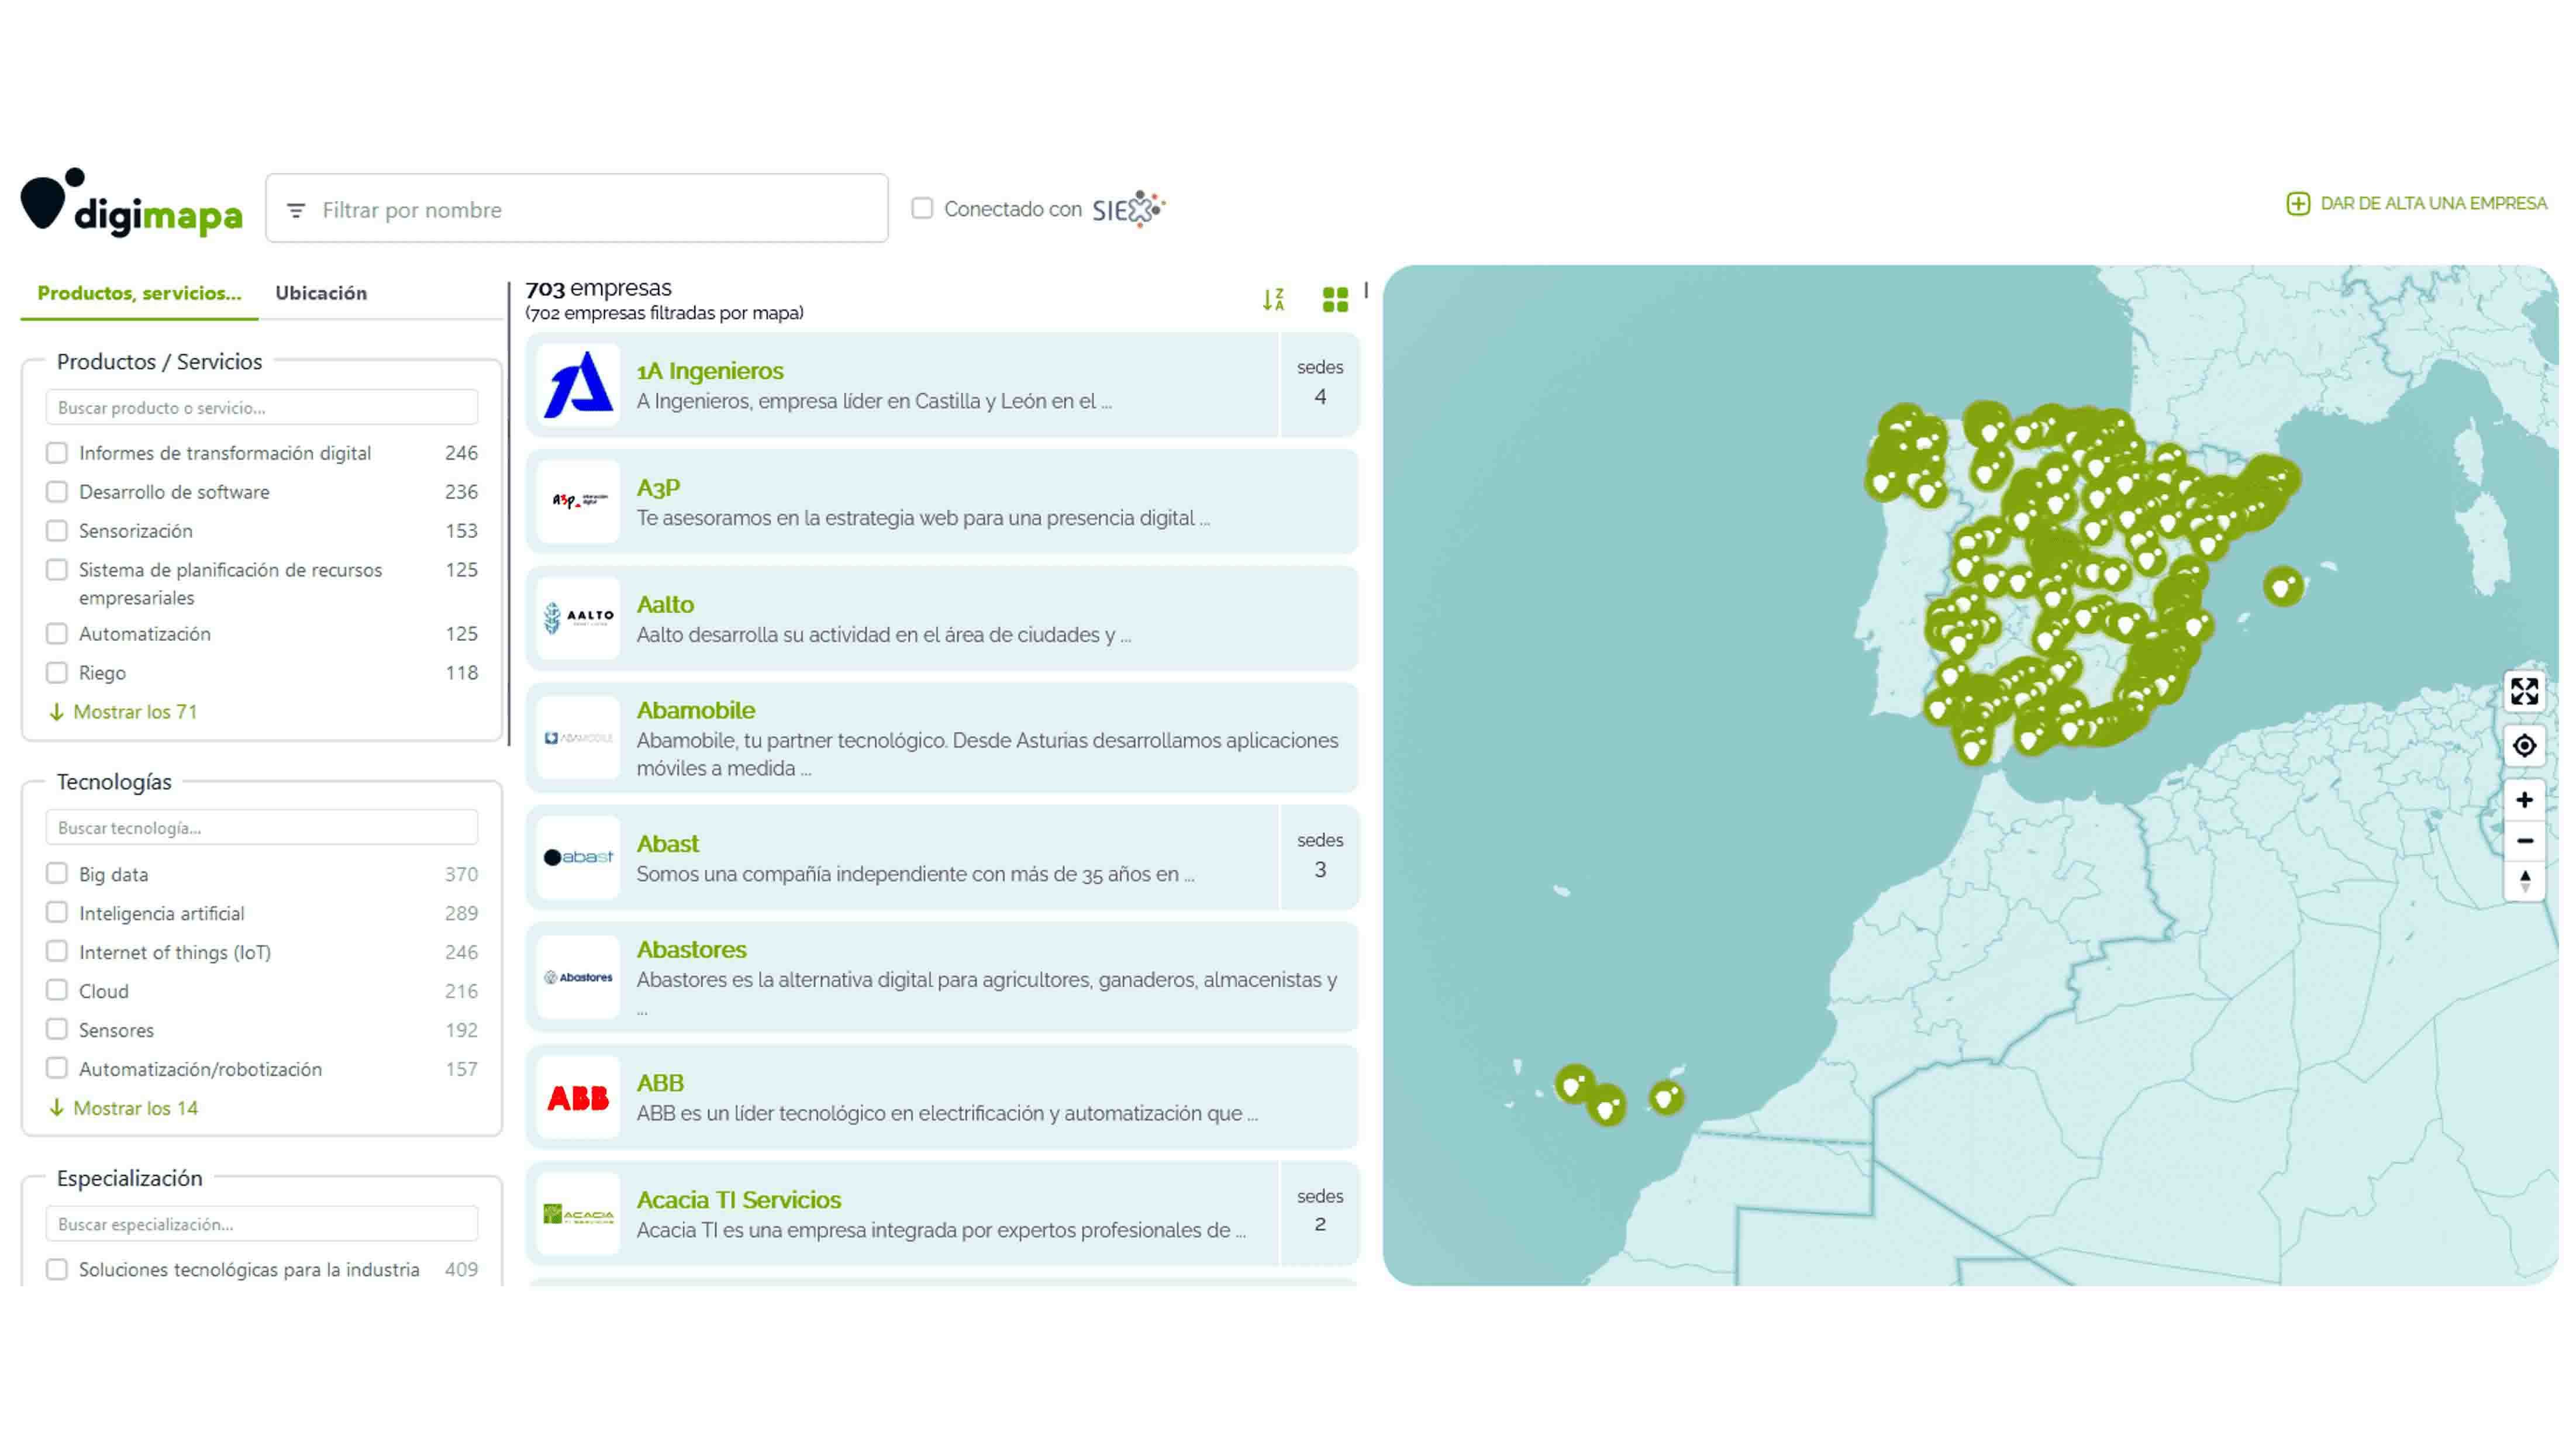Check Riego filter
This screenshot has height=1450, width=2576.
[x=57, y=673]
